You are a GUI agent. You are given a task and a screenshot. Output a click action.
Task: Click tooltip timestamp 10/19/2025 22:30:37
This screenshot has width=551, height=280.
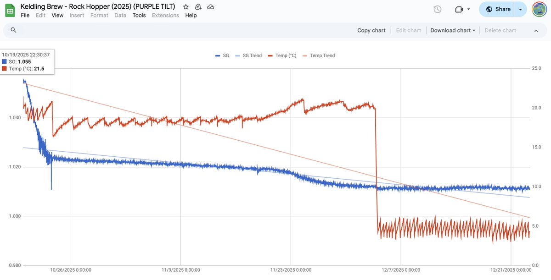pos(26,54)
